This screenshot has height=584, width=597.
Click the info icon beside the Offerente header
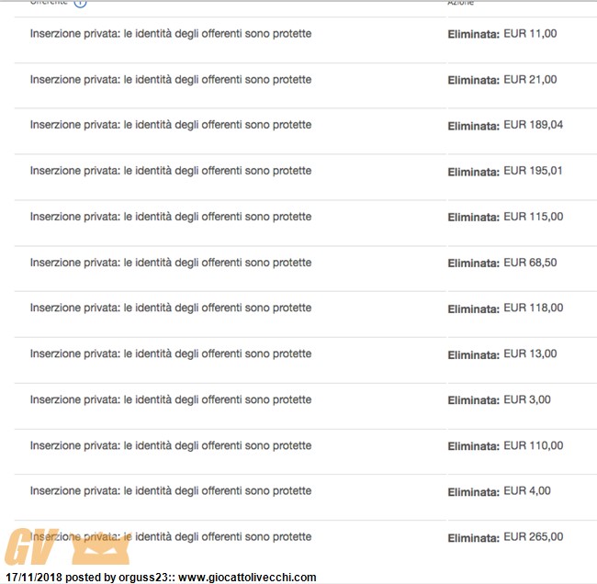point(80,3)
